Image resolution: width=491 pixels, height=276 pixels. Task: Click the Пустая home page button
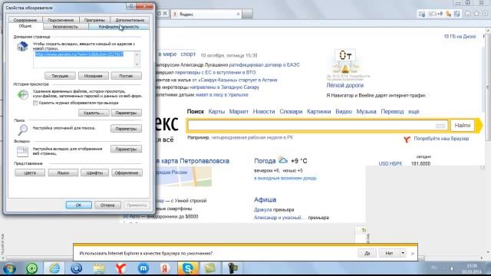(x=126, y=76)
